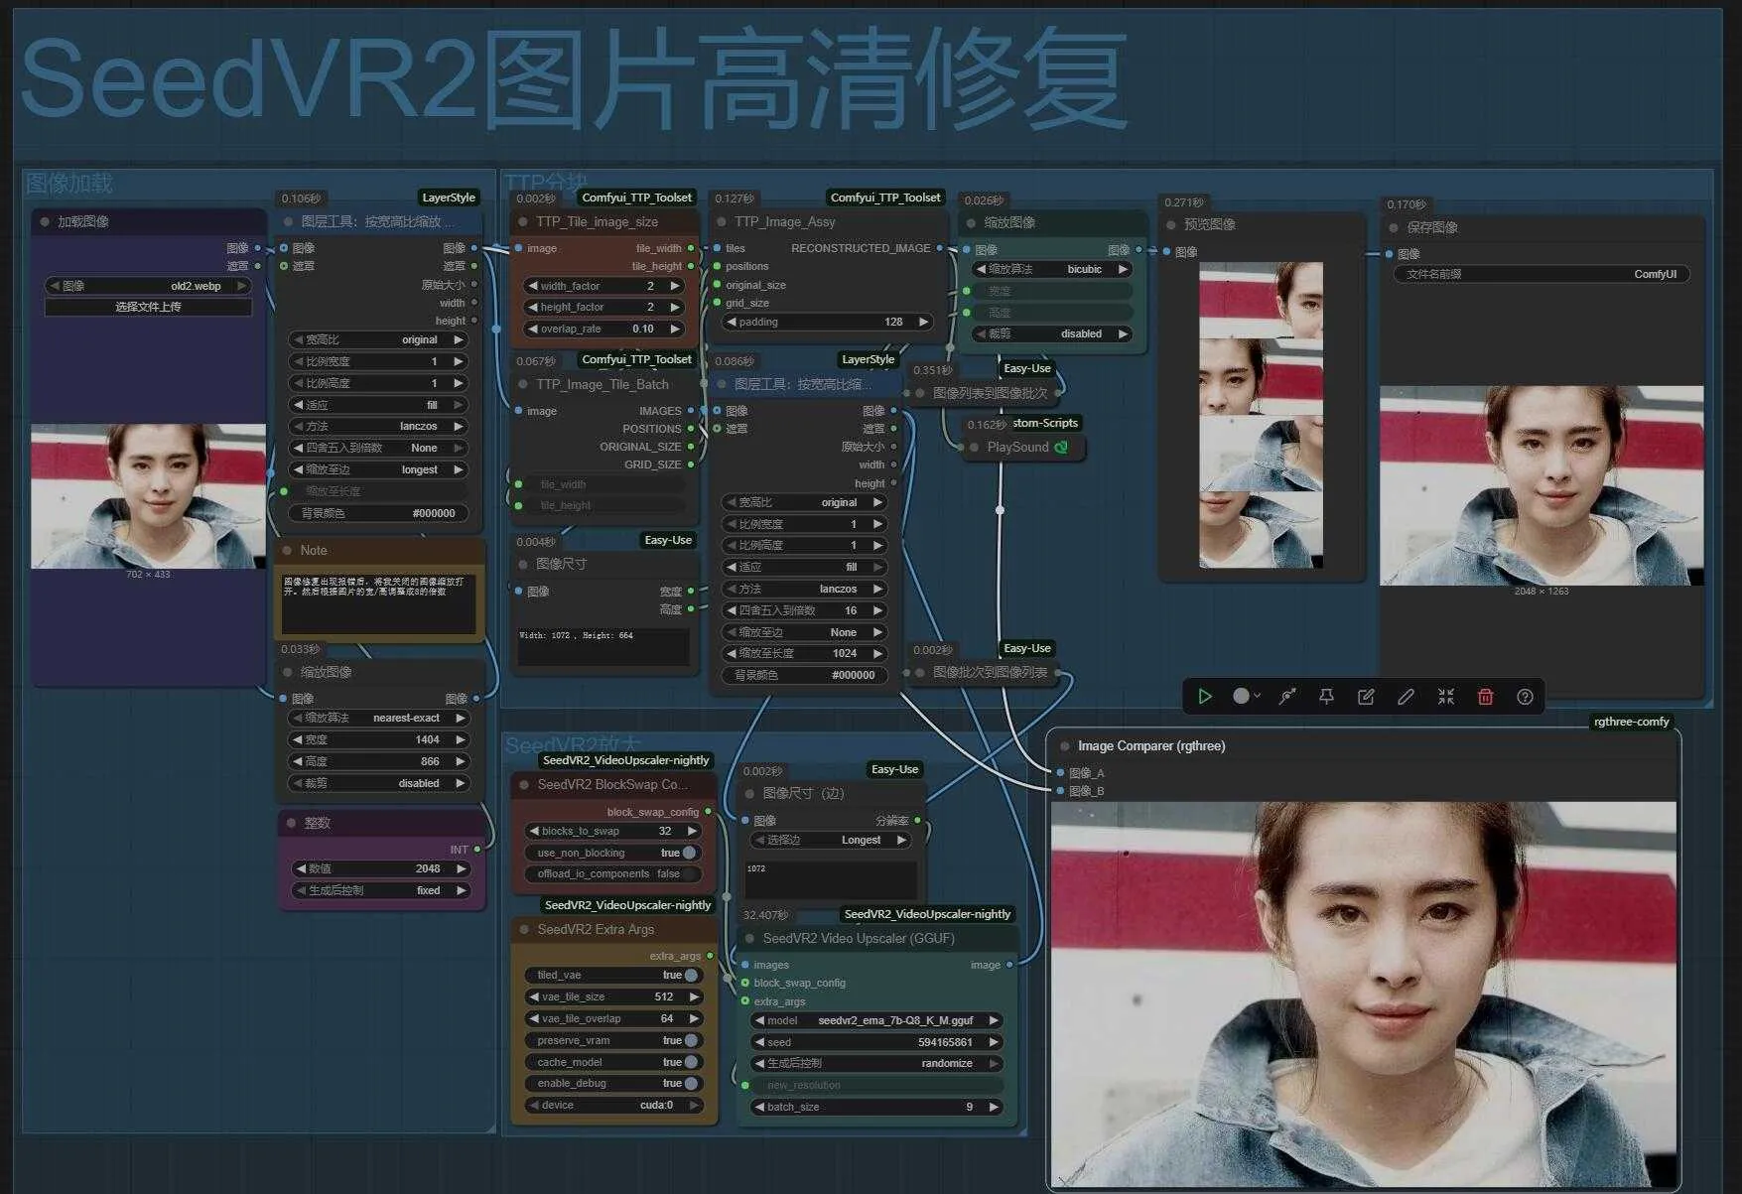This screenshot has width=1742, height=1194.
Task: Open the 图像 old2.webp file dropdown
Action: (148, 286)
